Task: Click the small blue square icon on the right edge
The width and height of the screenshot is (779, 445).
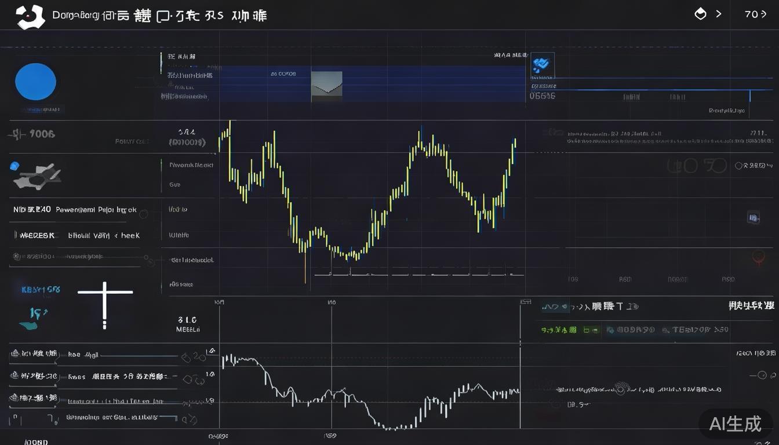Action: [753, 218]
